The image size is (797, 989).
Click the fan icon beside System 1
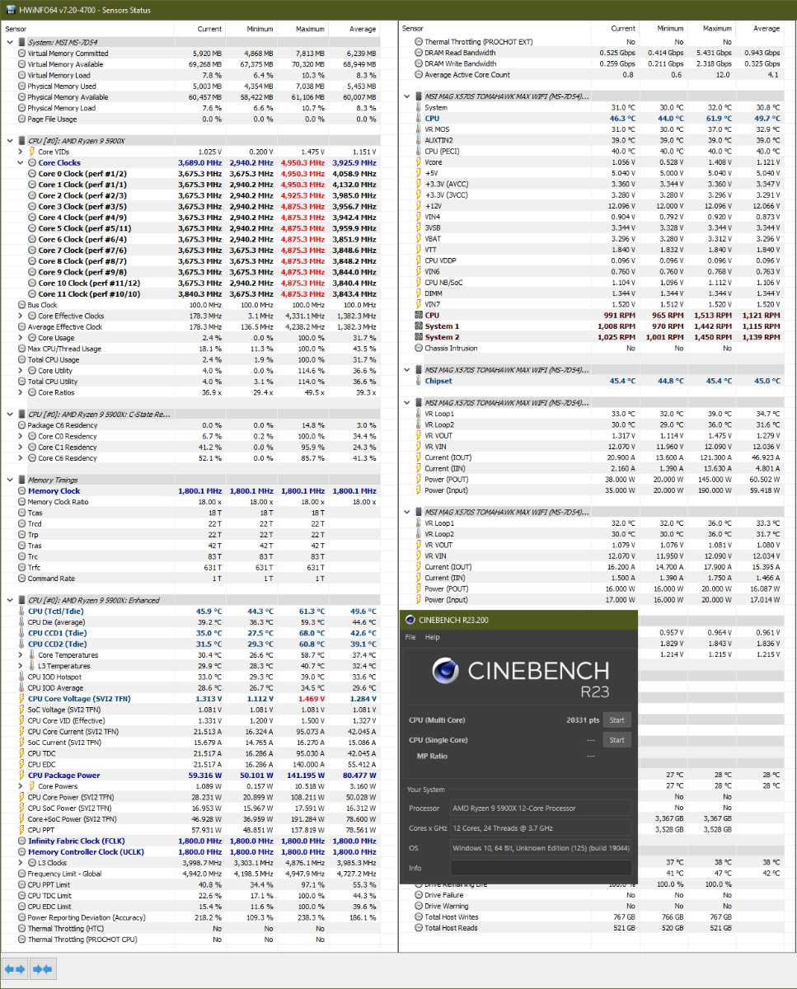419,326
